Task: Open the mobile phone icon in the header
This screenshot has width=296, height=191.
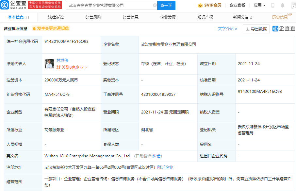Action: [273, 6]
